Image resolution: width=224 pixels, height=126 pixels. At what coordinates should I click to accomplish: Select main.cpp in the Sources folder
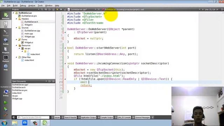tap(29, 34)
